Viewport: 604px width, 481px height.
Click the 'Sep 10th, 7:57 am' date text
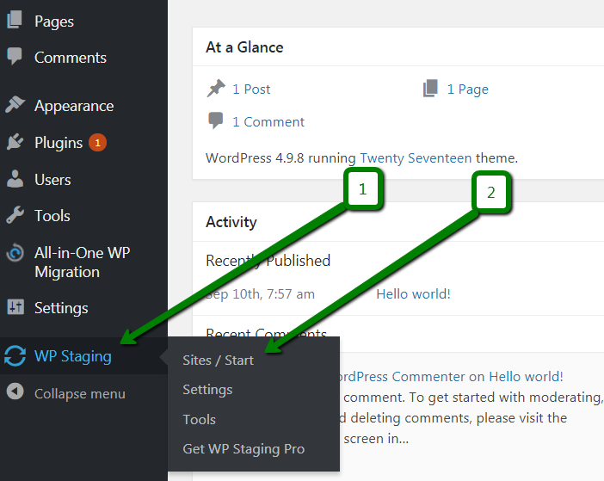(260, 293)
